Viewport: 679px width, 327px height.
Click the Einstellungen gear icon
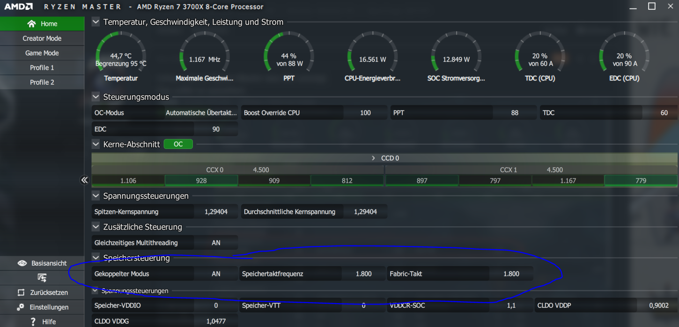pos(21,307)
